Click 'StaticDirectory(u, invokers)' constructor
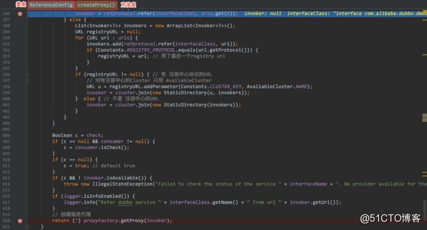The image size is (427, 230). [204, 93]
